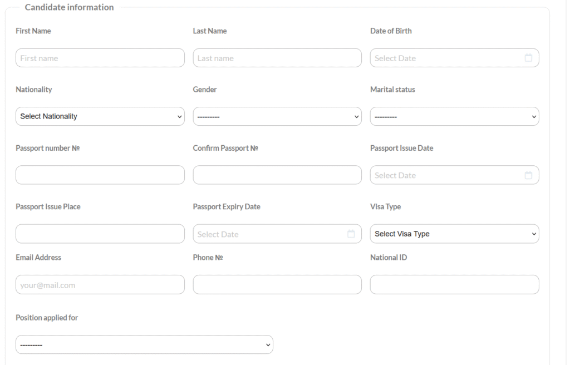Click calendar icon in Passport Expiry Date field
The width and height of the screenshot is (570, 365).
(351, 234)
